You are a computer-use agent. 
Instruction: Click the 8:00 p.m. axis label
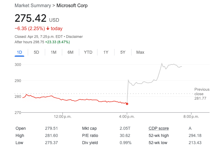point(191,116)
